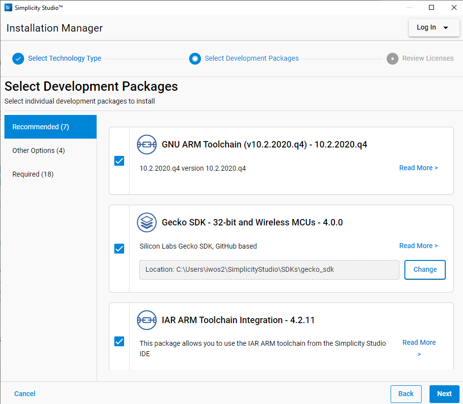Uncheck the IAR ARM Toolchain Integration checkbox

click(119, 341)
